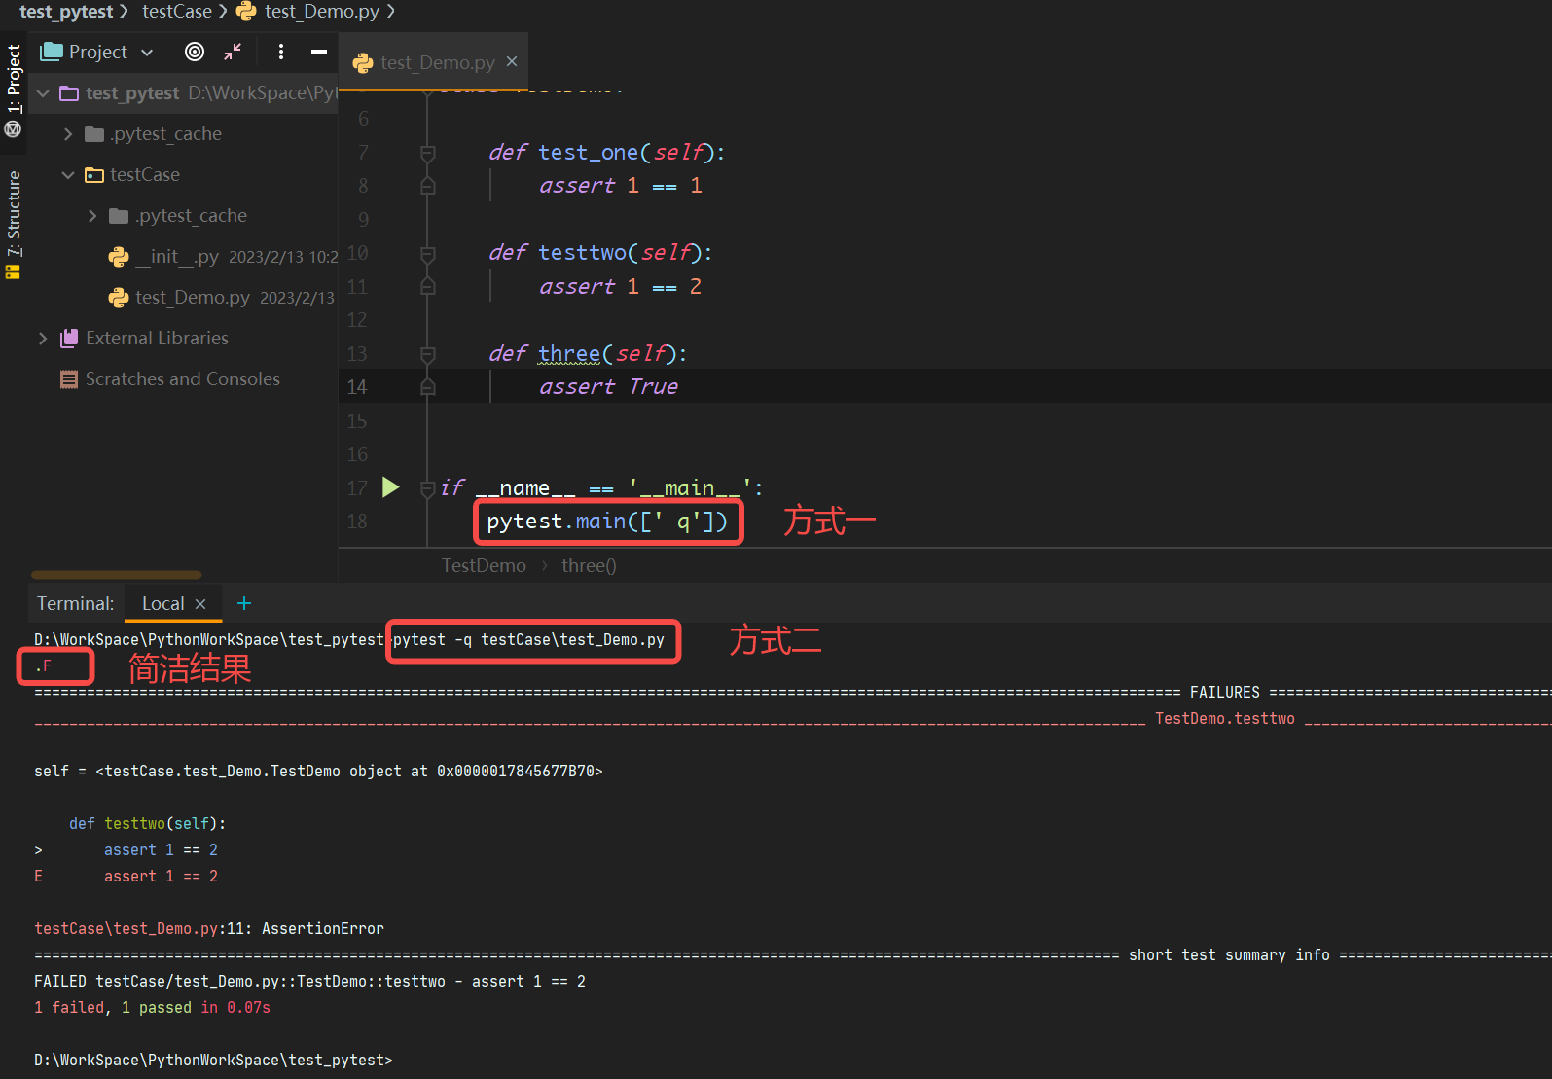
Task: Hide the Project panel
Action: [319, 52]
